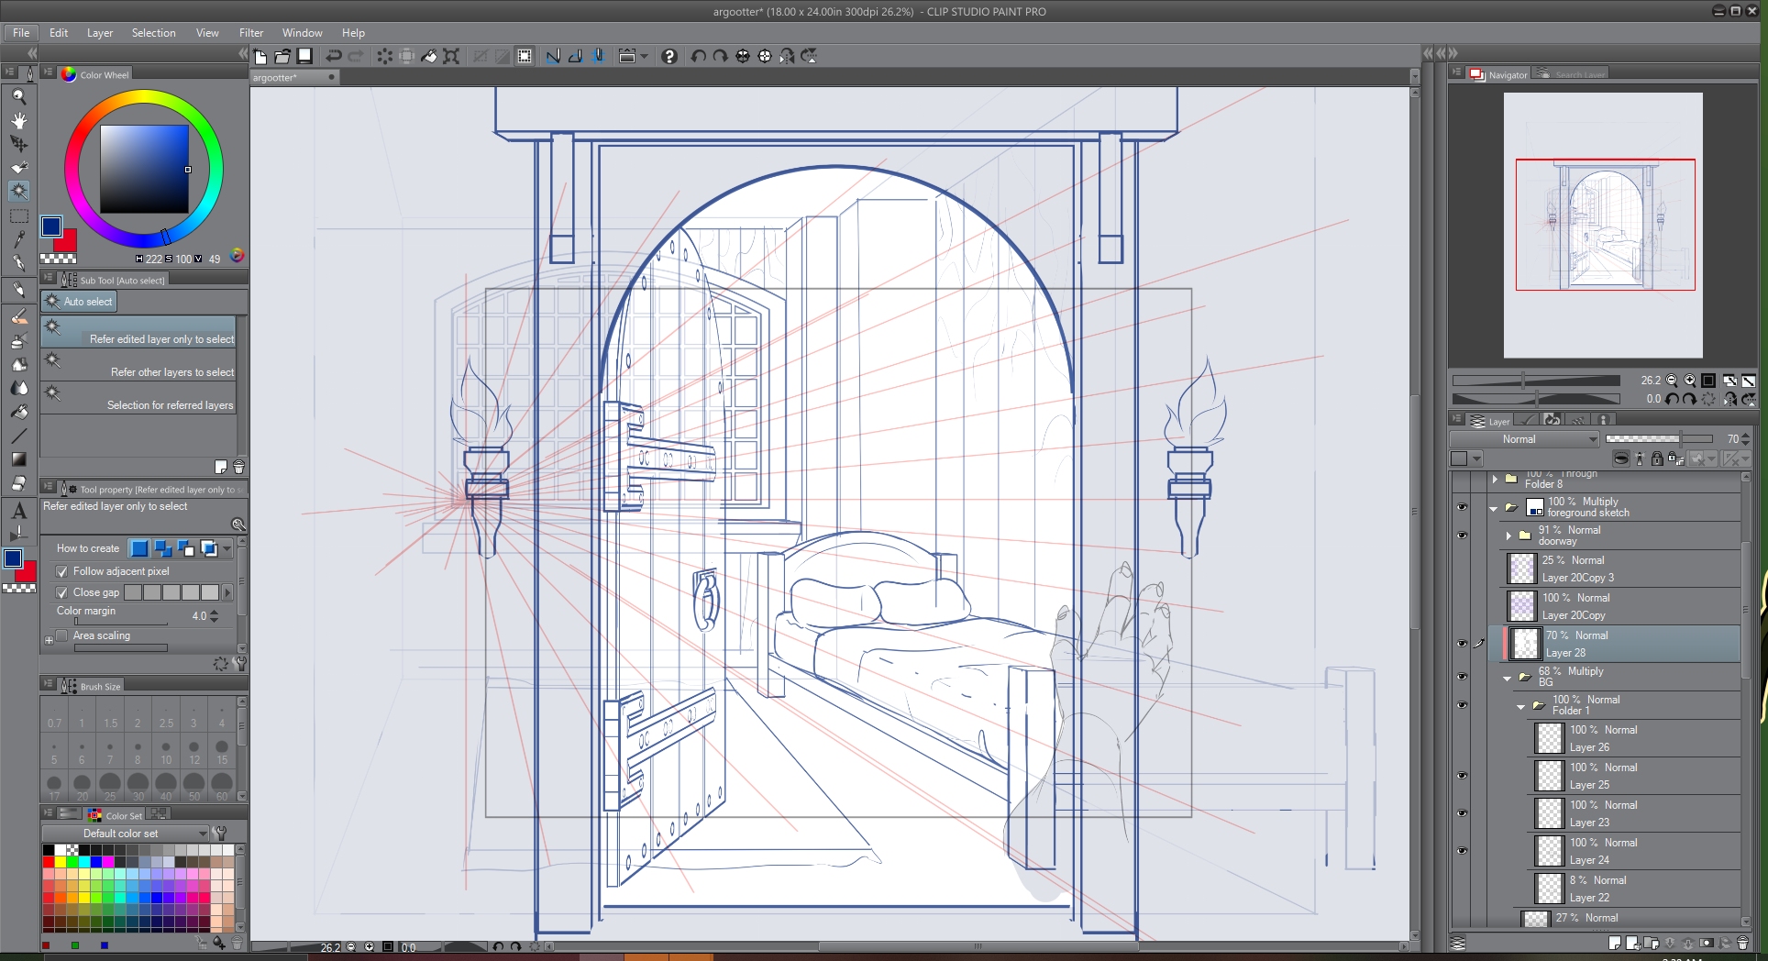Click the Lock Layer icon

pyautogui.click(x=1657, y=458)
